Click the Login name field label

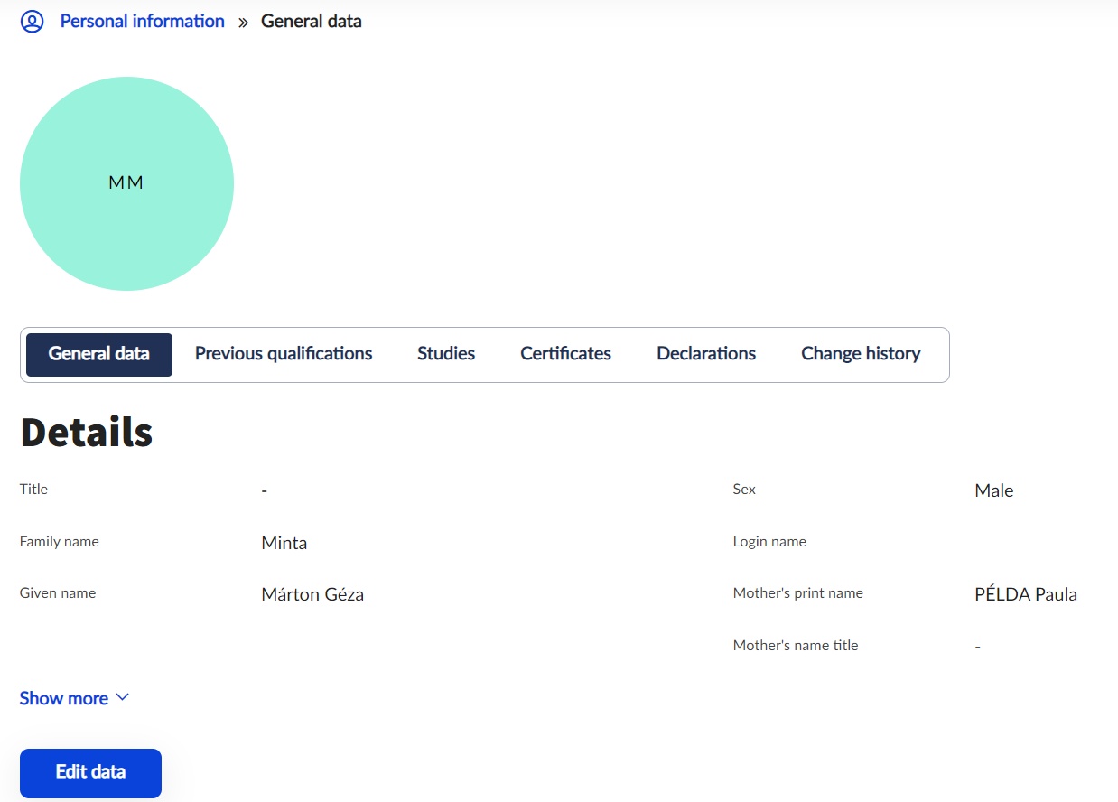click(x=769, y=542)
